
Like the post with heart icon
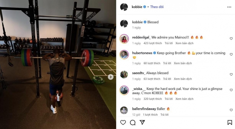click(123, 123)
